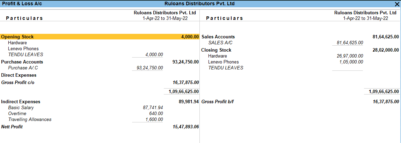This screenshot has width=401, height=143.
Task: Select the Gross Profit b/f line
Action: 218,101
